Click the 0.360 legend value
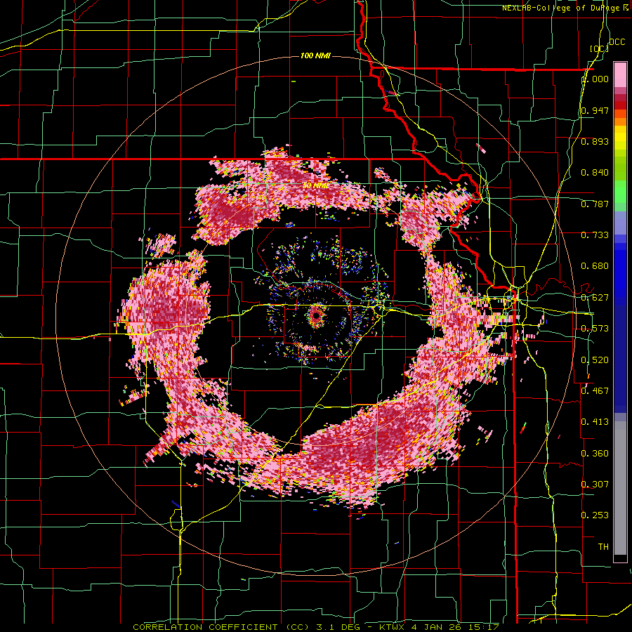This screenshot has width=632, height=632. [x=595, y=453]
